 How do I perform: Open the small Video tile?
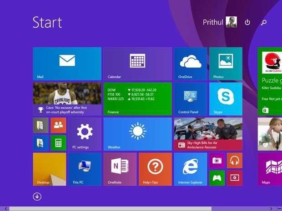point(235,178)
